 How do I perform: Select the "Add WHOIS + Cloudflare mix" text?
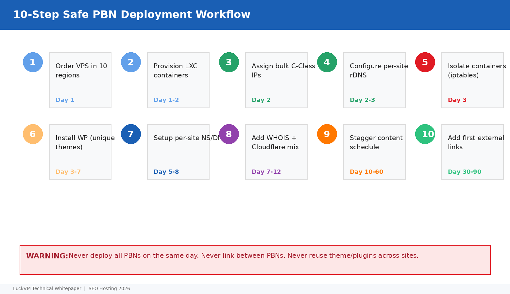coord(275,142)
